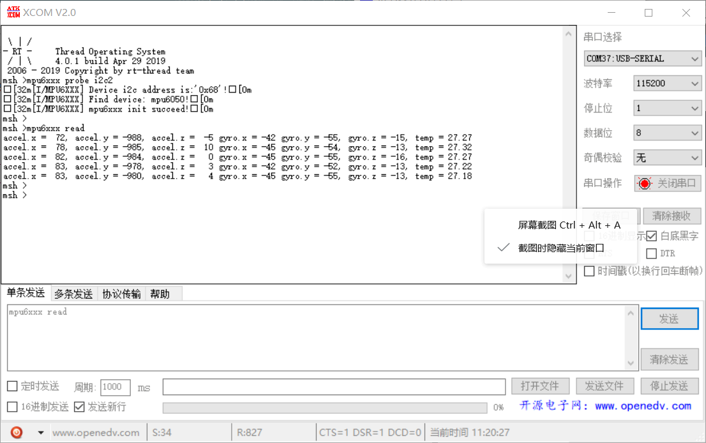Click the 发送 send button
Image resolution: width=706 pixels, height=443 pixels.
click(x=669, y=319)
